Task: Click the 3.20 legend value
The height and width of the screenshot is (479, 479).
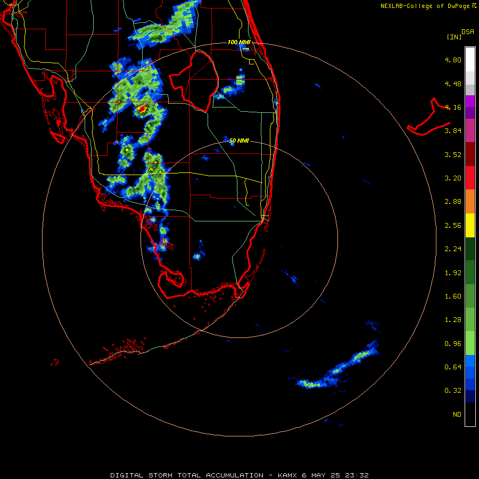Action: pyautogui.click(x=453, y=178)
